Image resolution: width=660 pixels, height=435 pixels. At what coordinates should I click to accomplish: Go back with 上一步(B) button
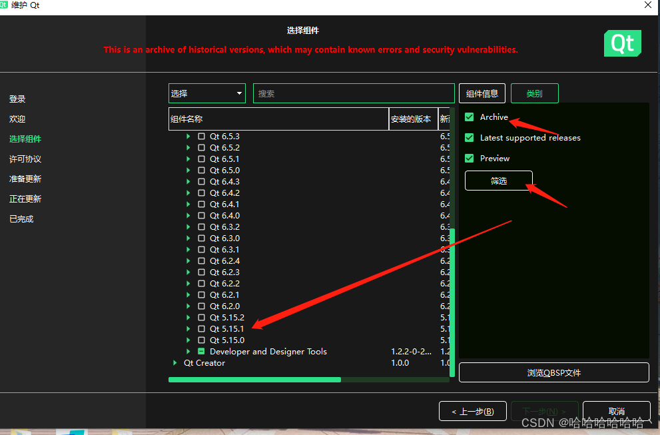473,411
